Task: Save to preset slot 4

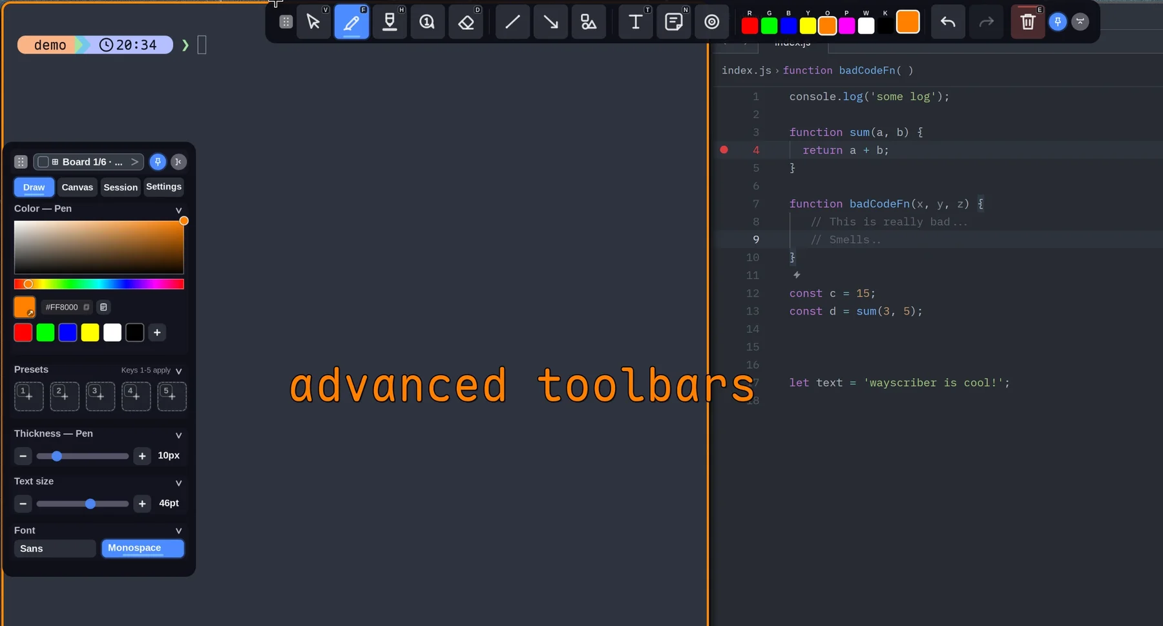Action: (136, 397)
